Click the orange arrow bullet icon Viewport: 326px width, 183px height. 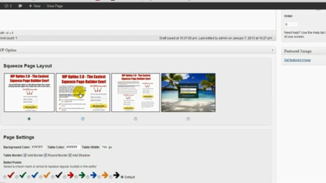tap(105, 175)
